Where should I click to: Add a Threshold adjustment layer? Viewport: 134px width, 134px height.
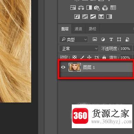pyautogui.click(x=93, y=16)
